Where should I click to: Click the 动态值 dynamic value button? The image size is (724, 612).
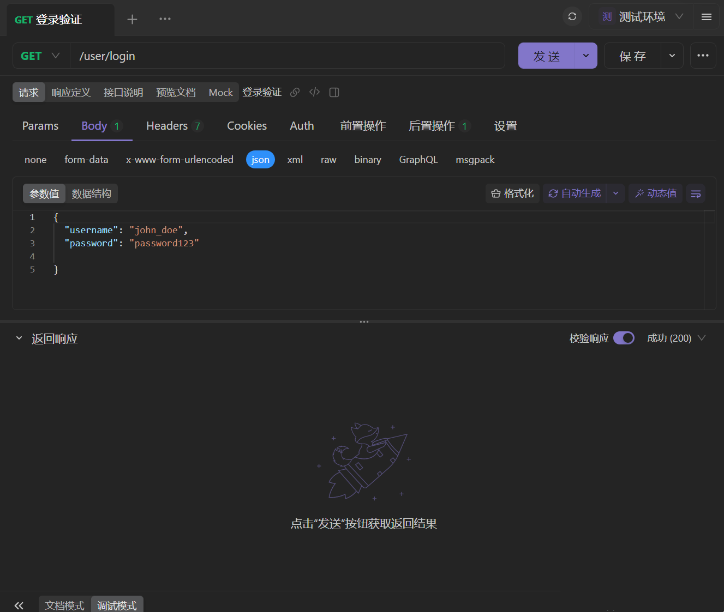tap(655, 193)
